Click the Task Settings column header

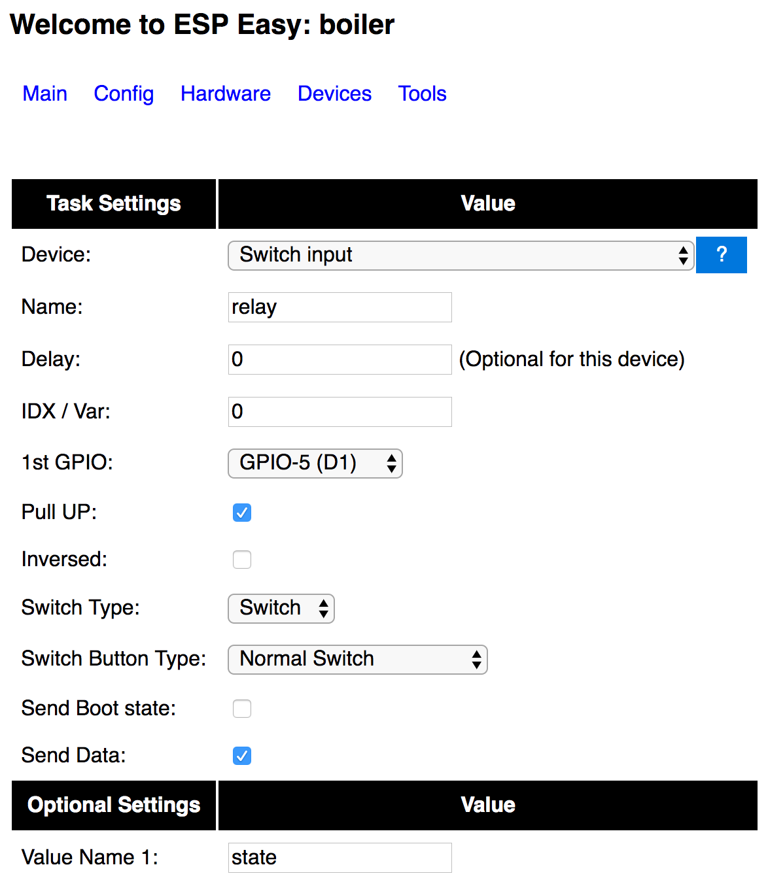tap(114, 204)
